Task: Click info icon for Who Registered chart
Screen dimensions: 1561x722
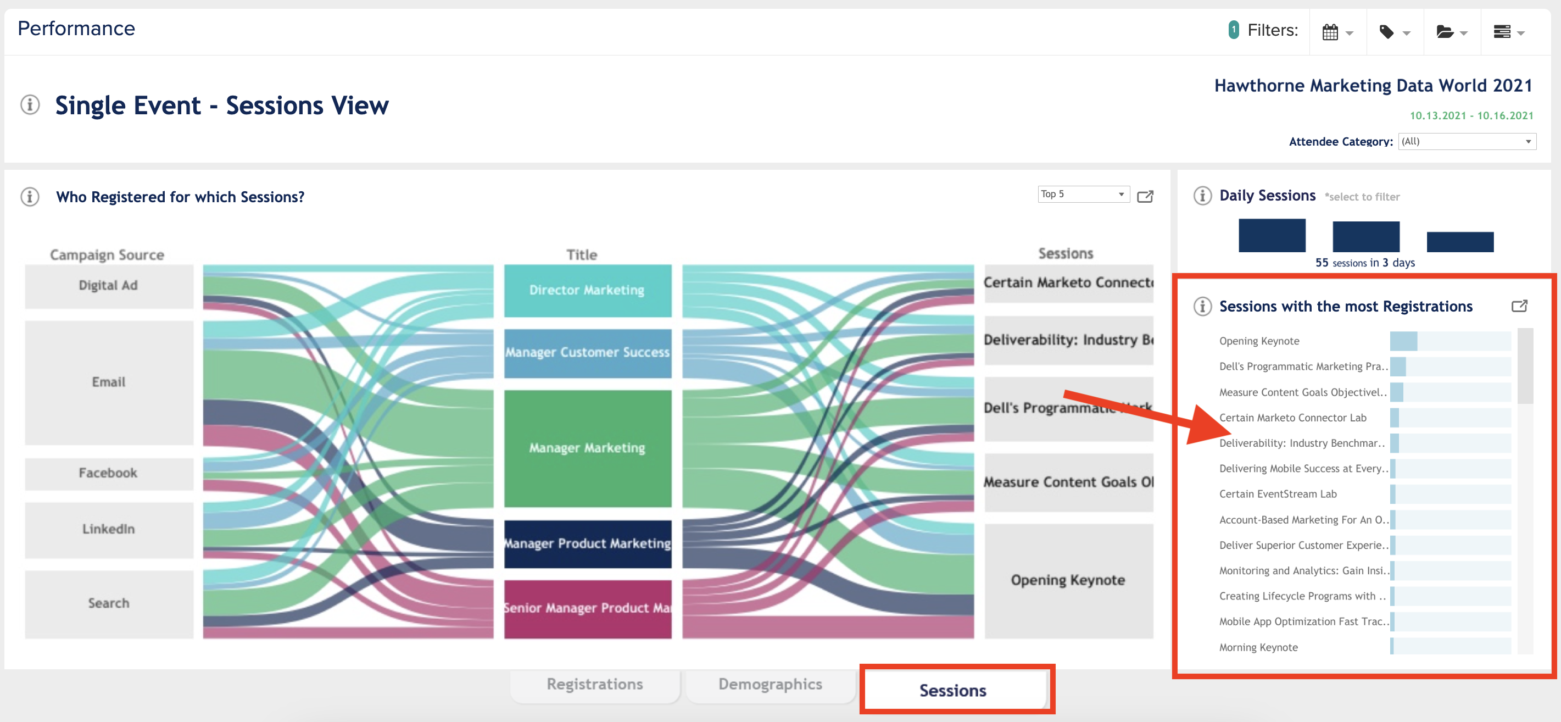Action: (30, 197)
